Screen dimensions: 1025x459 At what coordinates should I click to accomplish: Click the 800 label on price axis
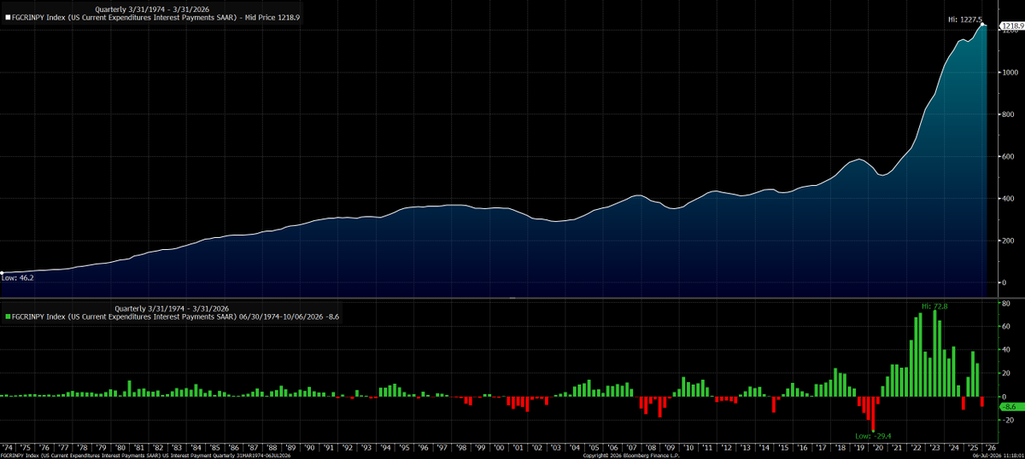(1009, 114)
